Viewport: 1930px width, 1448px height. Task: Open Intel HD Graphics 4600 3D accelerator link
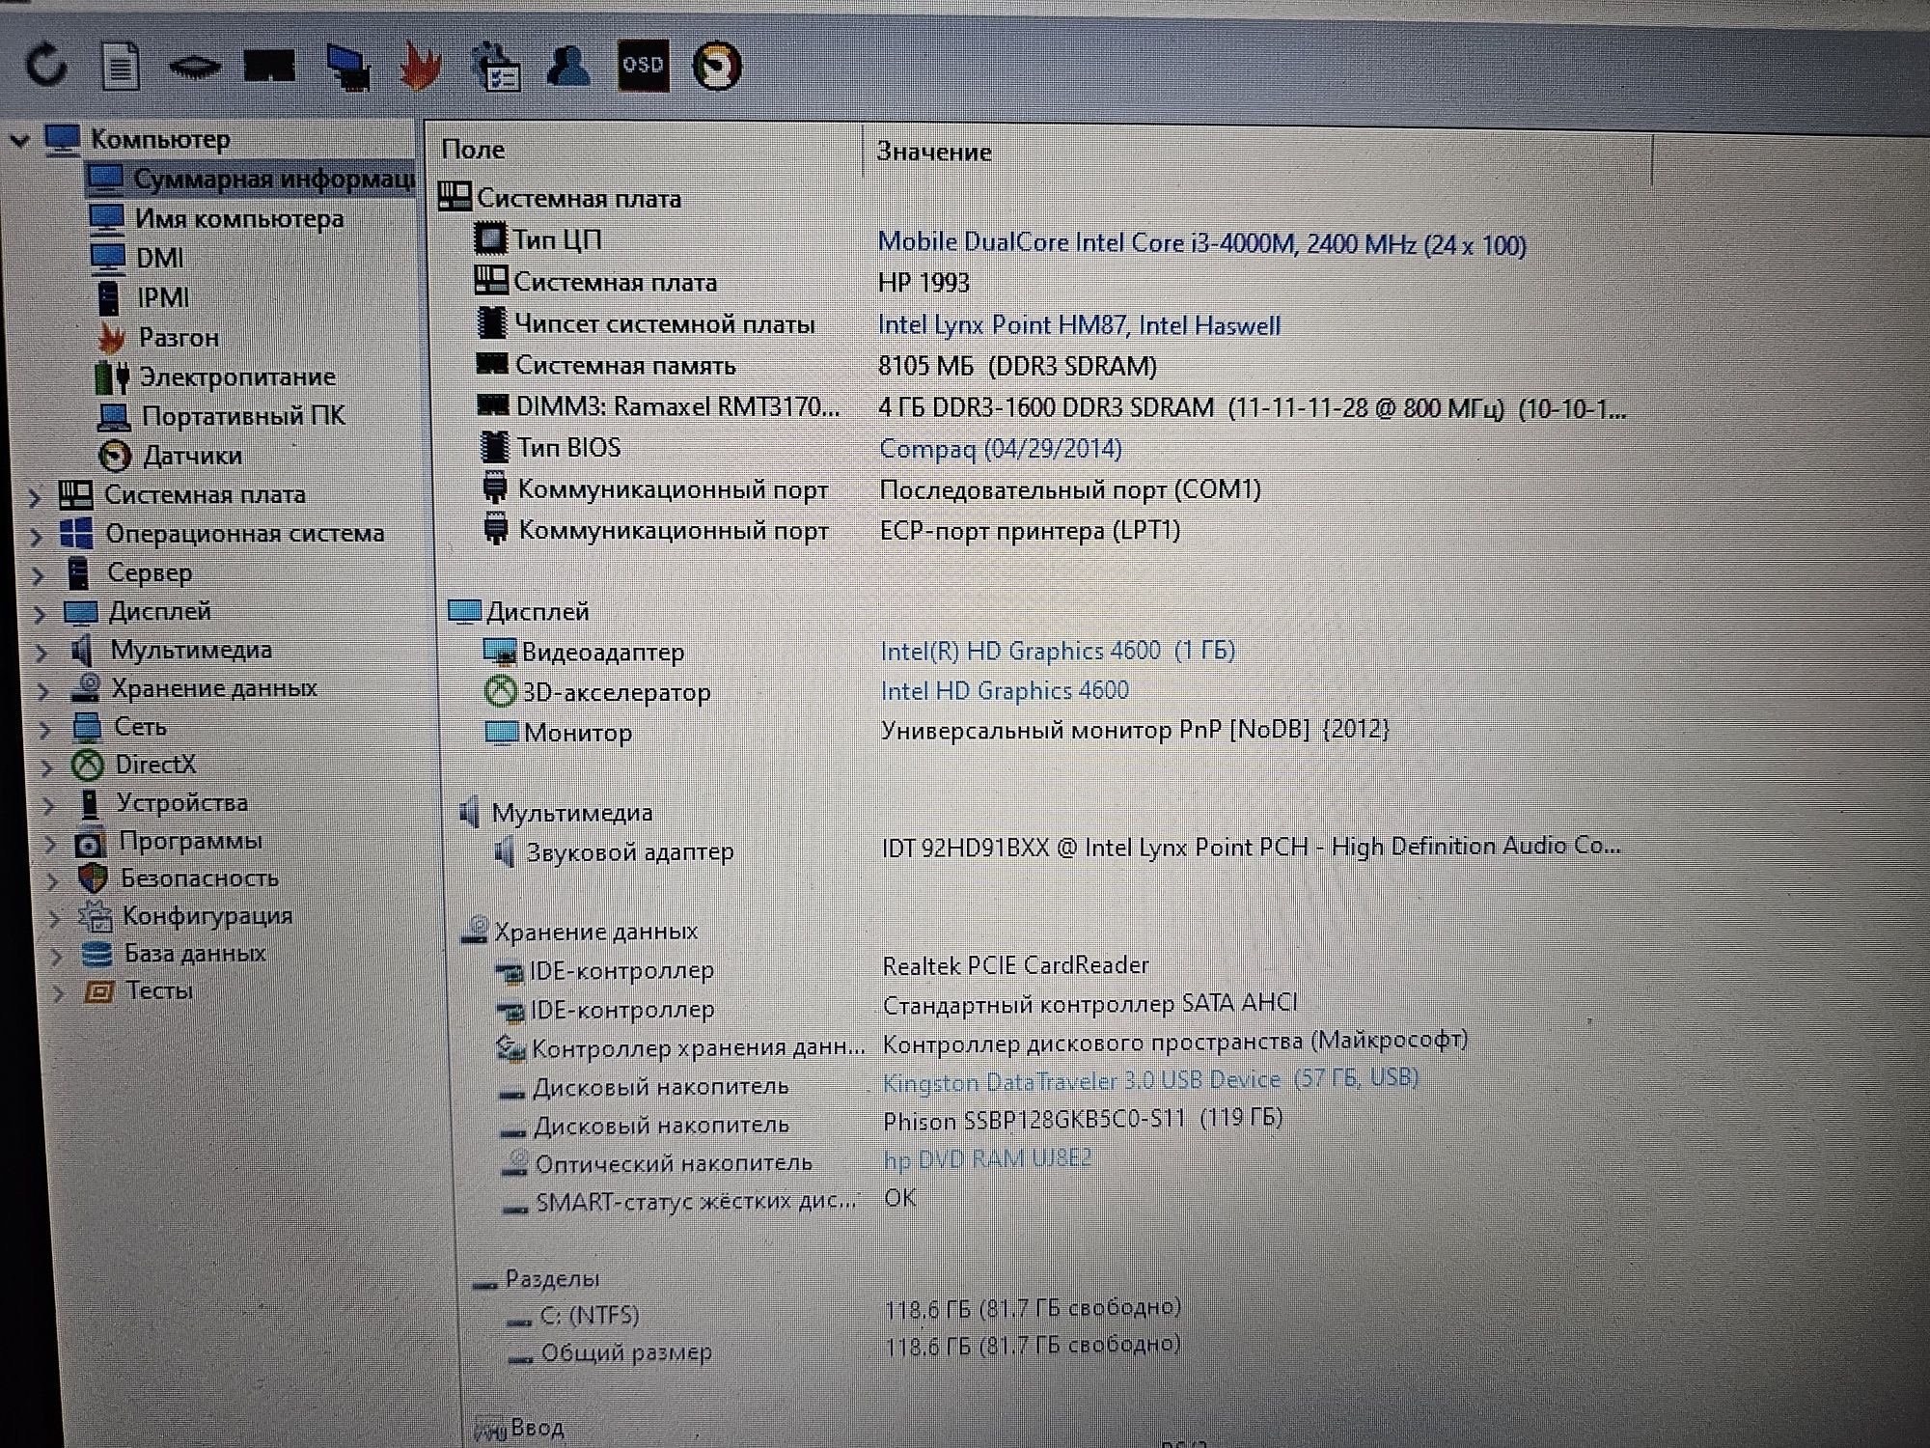click(1005, 691)
